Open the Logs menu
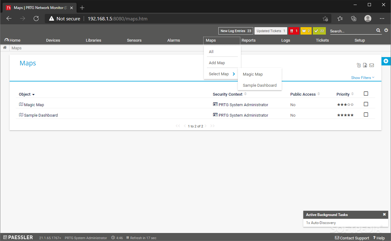391x241 pixels. (286, 40)
